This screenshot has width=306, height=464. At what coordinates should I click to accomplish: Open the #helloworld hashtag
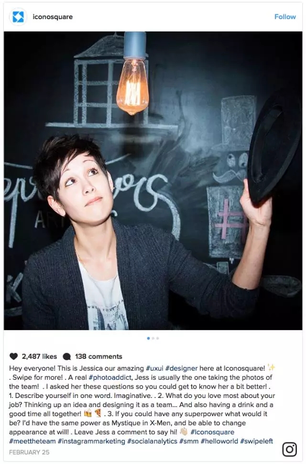(x=219, y=441)
